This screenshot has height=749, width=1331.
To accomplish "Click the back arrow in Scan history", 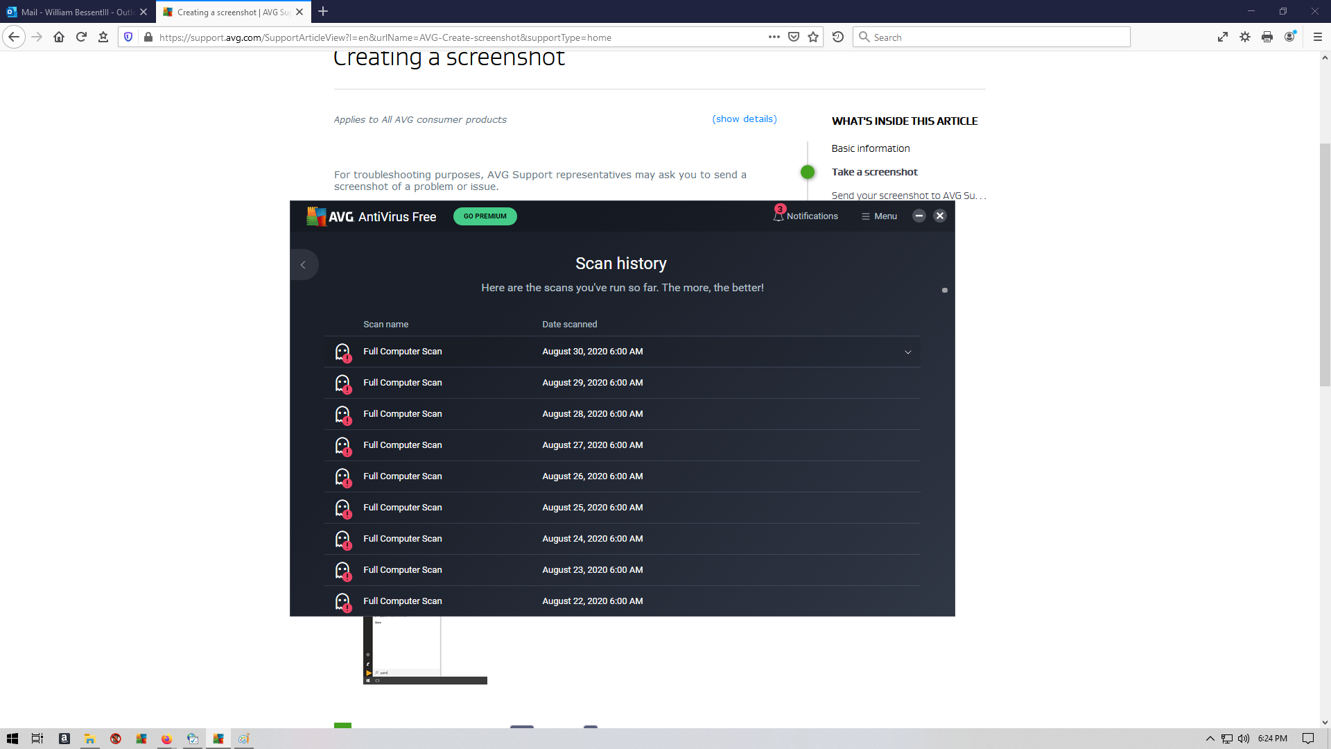I will coord(304,264).
